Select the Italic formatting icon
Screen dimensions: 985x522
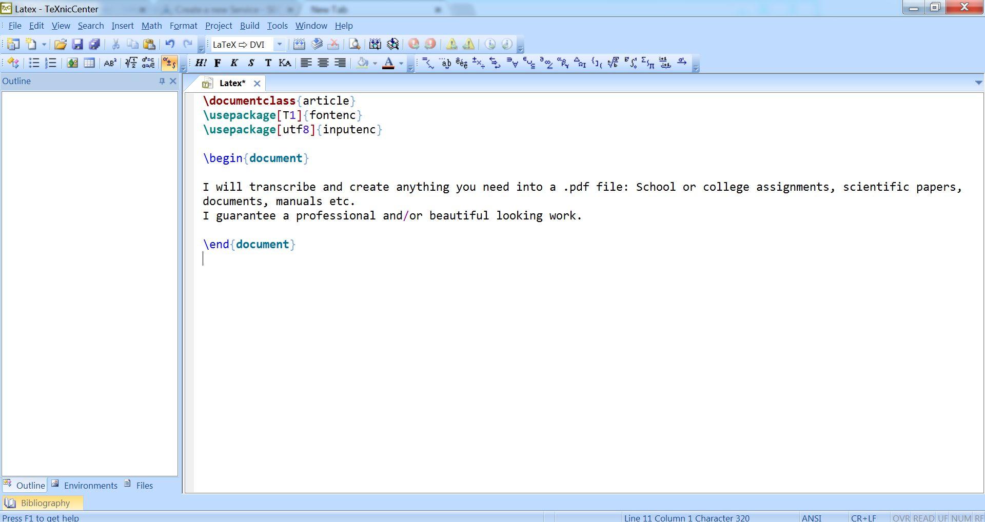point(234,63)
